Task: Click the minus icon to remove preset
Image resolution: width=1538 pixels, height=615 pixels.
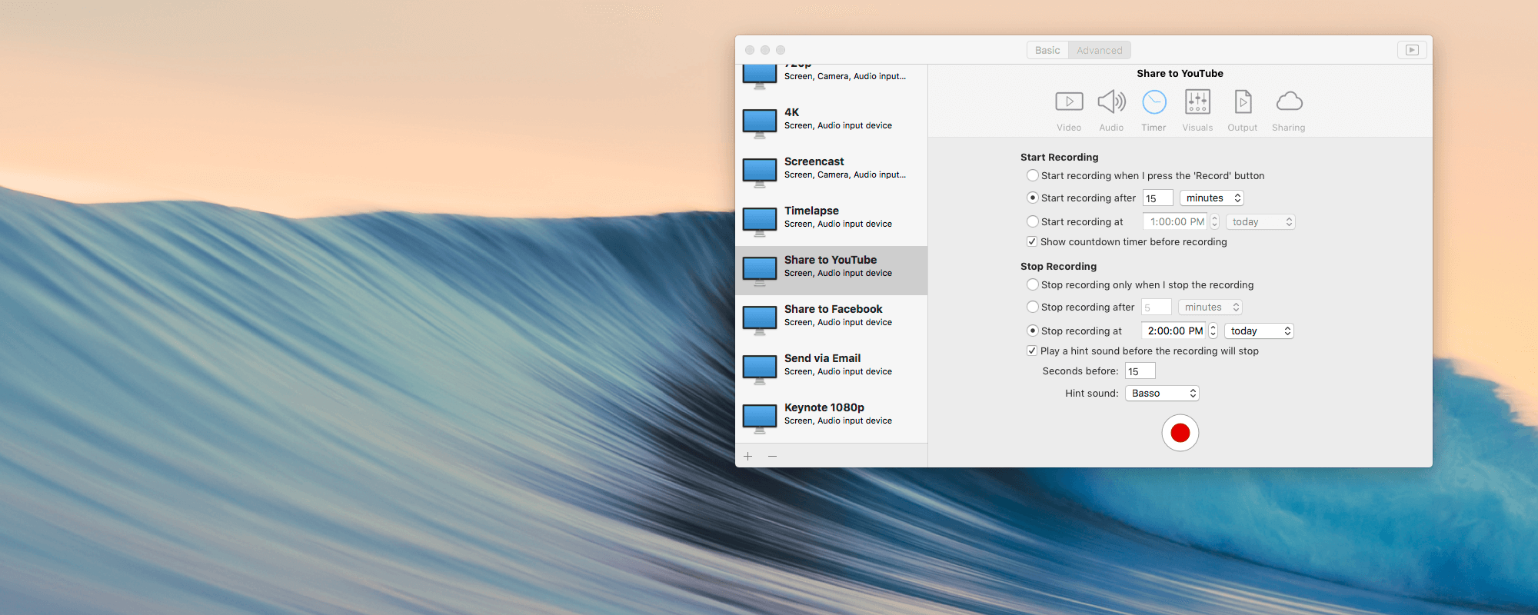Action: [772, 457]
